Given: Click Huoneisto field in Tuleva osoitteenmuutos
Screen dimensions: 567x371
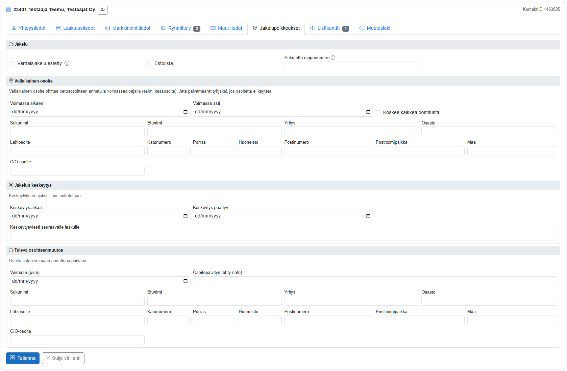Looking at the screenshot, I should click(260, 321).
